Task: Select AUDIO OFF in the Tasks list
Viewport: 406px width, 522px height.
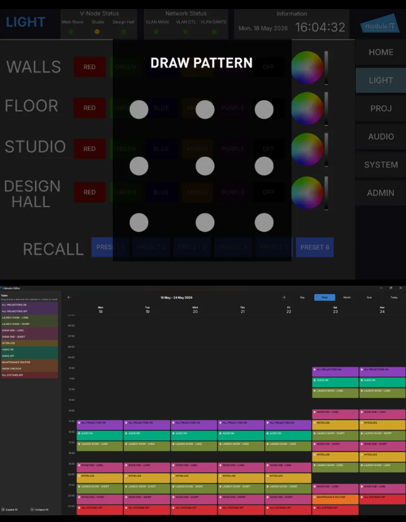Action: coord(30,356)
